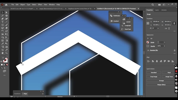
Task: Enable Draw Behind mode
Action: 4,68
